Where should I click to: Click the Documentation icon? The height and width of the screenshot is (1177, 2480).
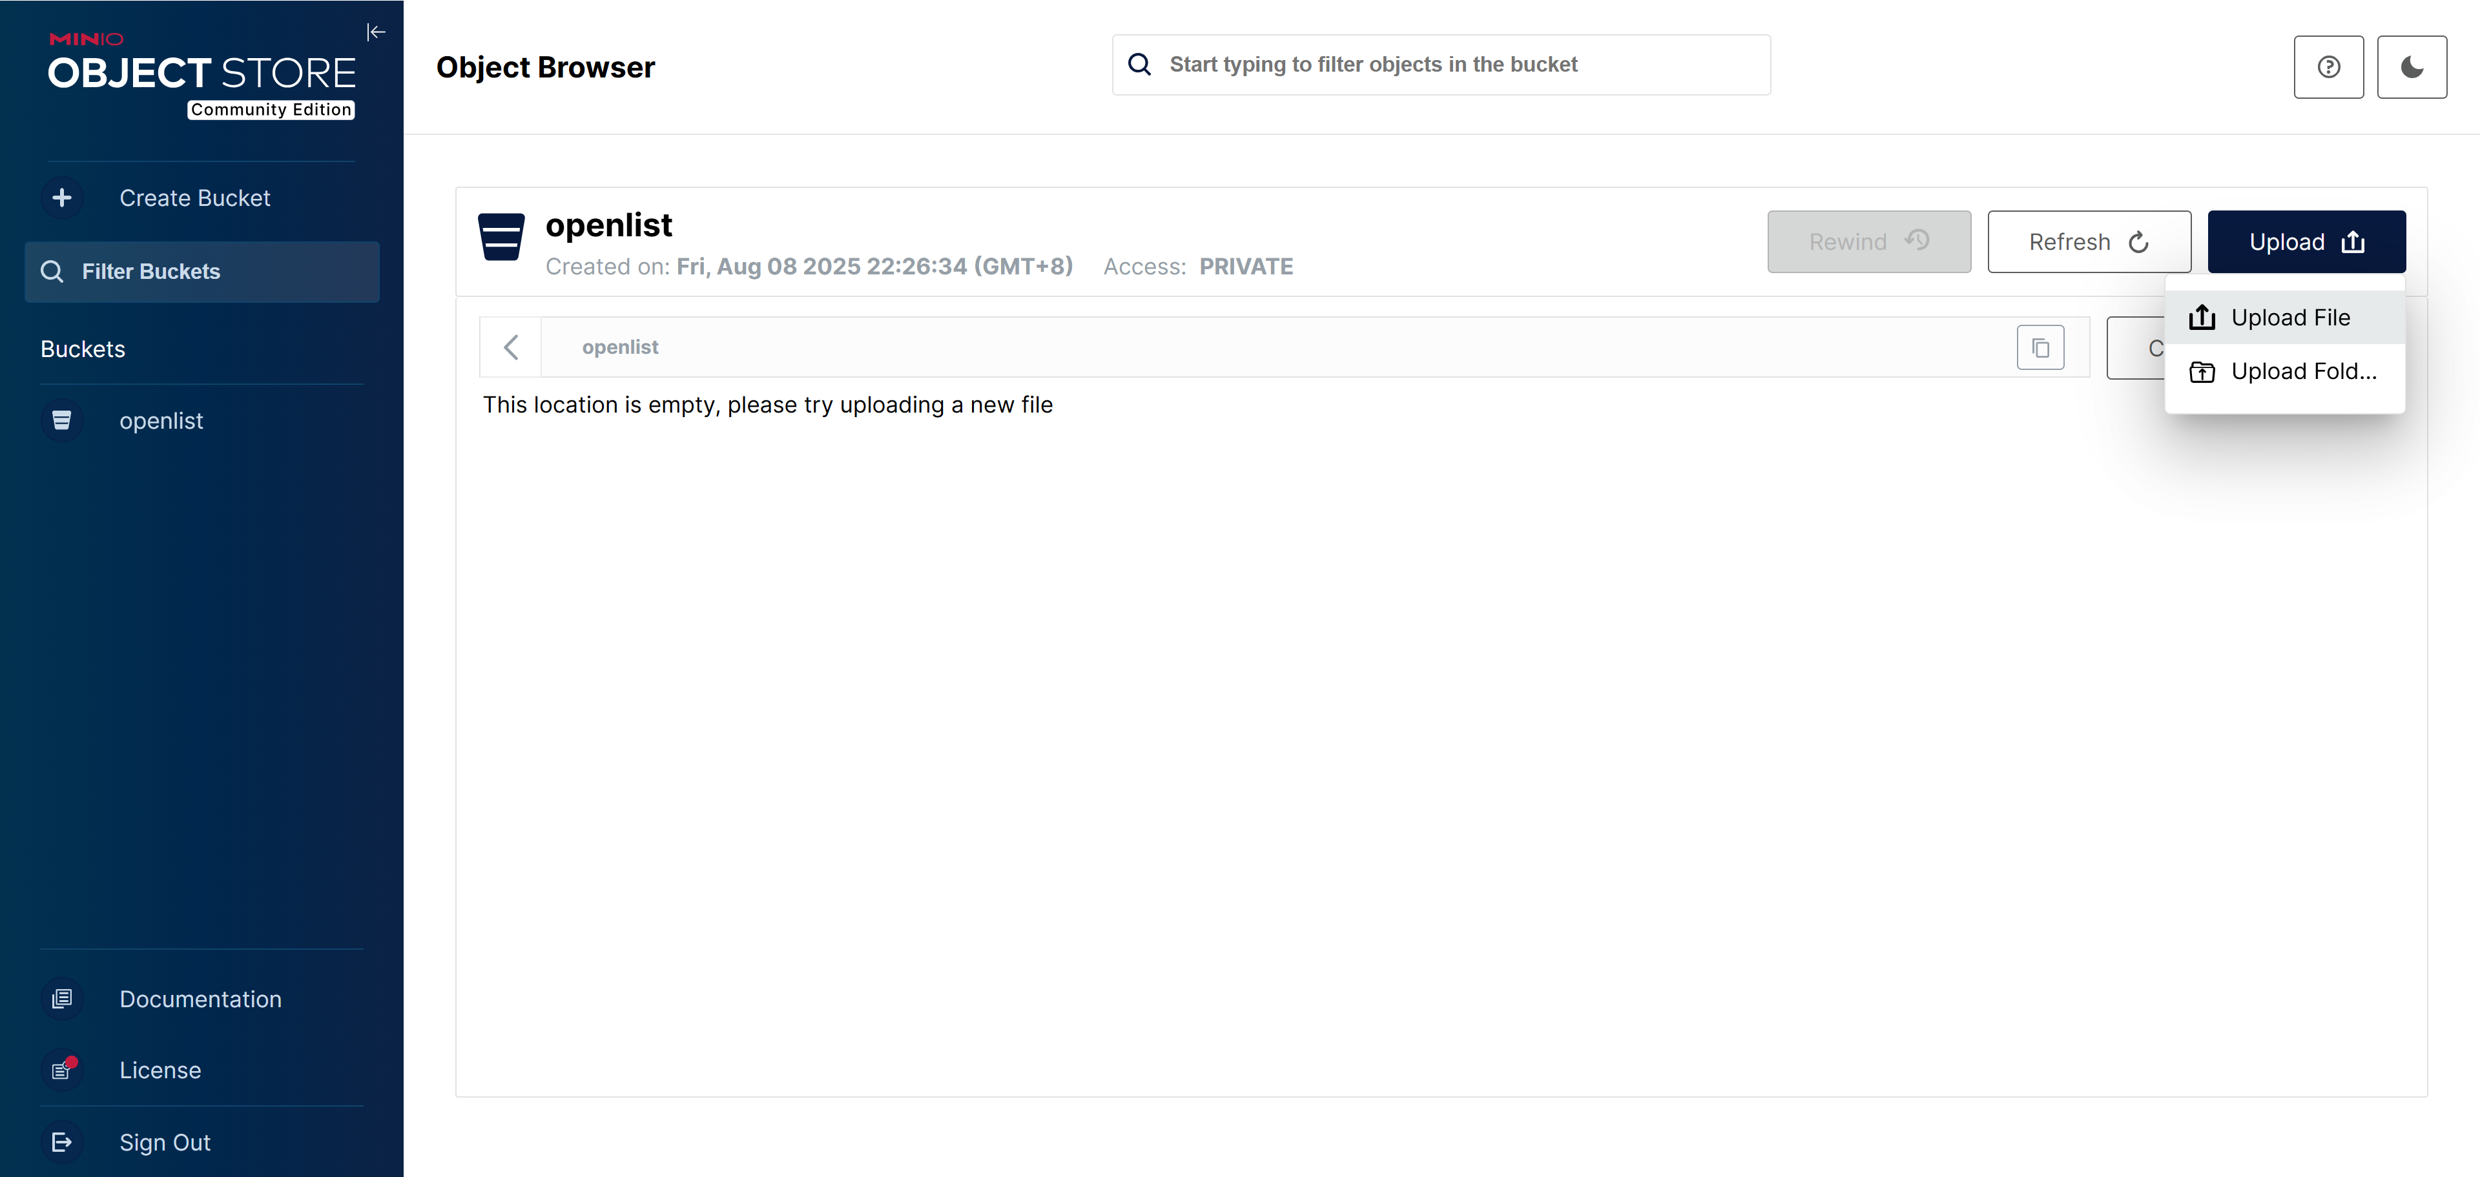[x=61, y=999]
